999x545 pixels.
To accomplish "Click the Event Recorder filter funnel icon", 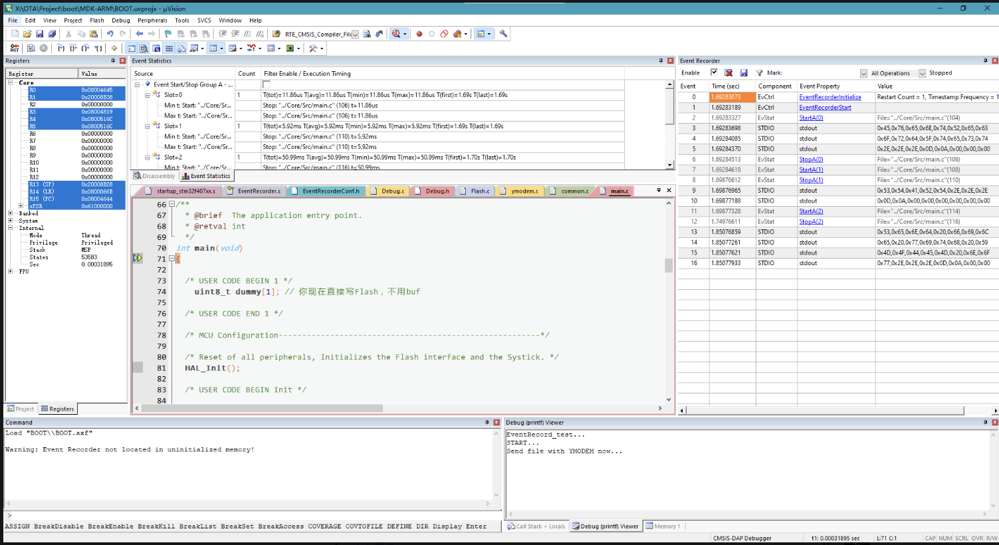I will click(759, 73).
